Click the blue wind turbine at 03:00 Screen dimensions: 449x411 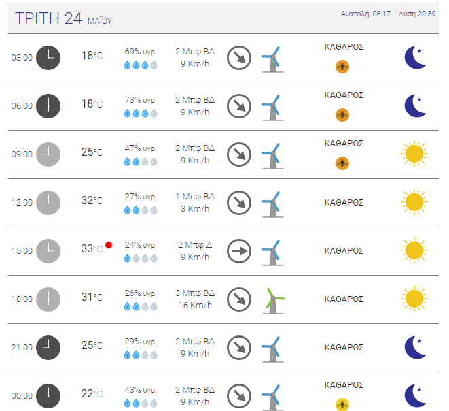[273, 59]
